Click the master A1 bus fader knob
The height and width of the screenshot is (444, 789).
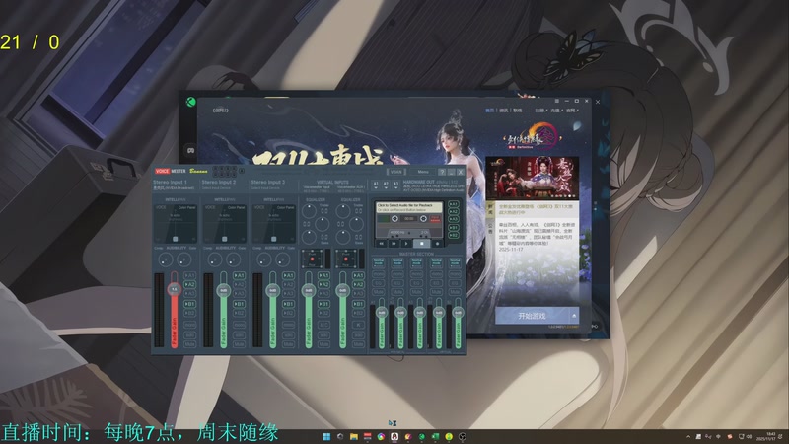tap(382, 313)
